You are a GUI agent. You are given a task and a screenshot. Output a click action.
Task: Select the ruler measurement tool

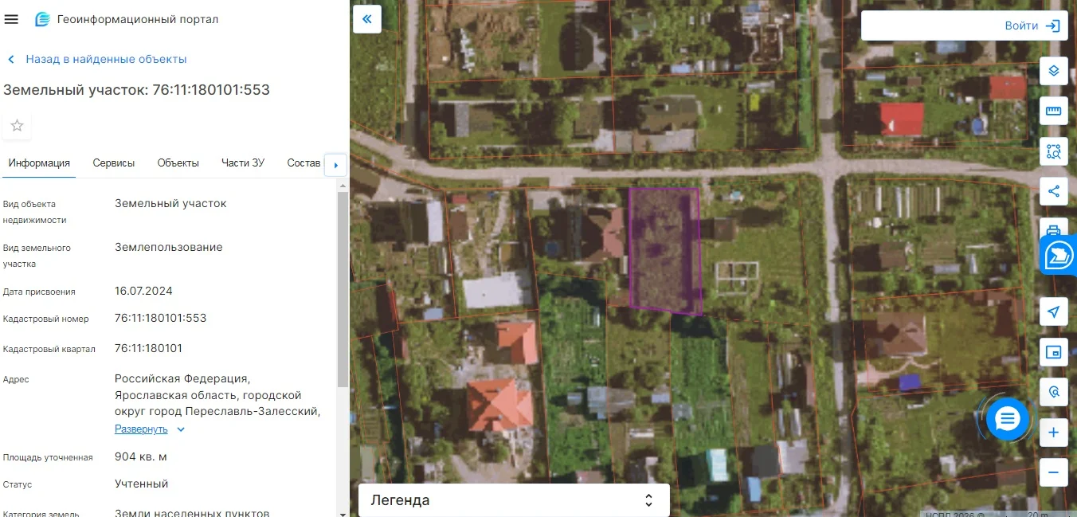(x=1054, y=111)
